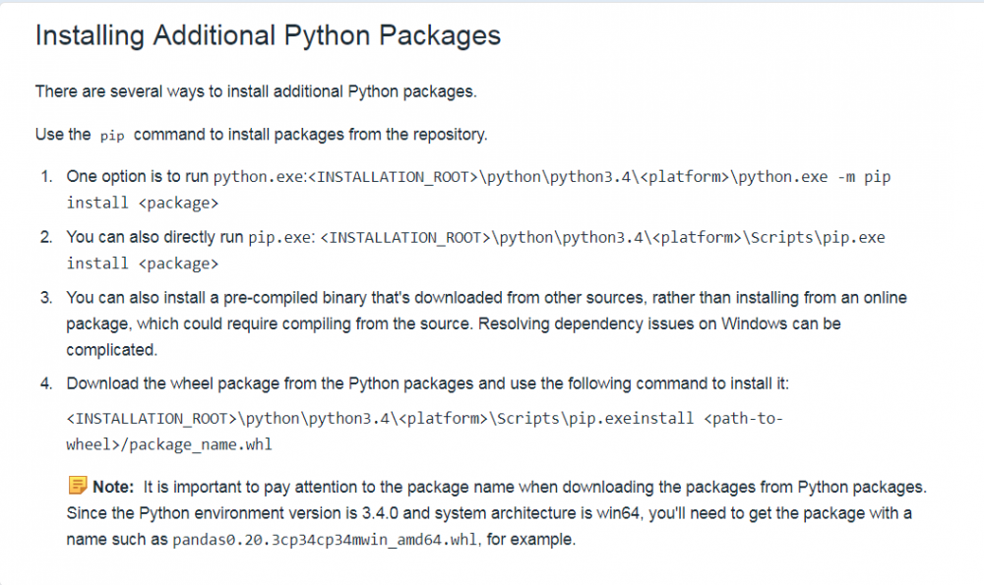Click list number 3 marker
This screenshot has width=984, height=585.
[x=46, y=298]
